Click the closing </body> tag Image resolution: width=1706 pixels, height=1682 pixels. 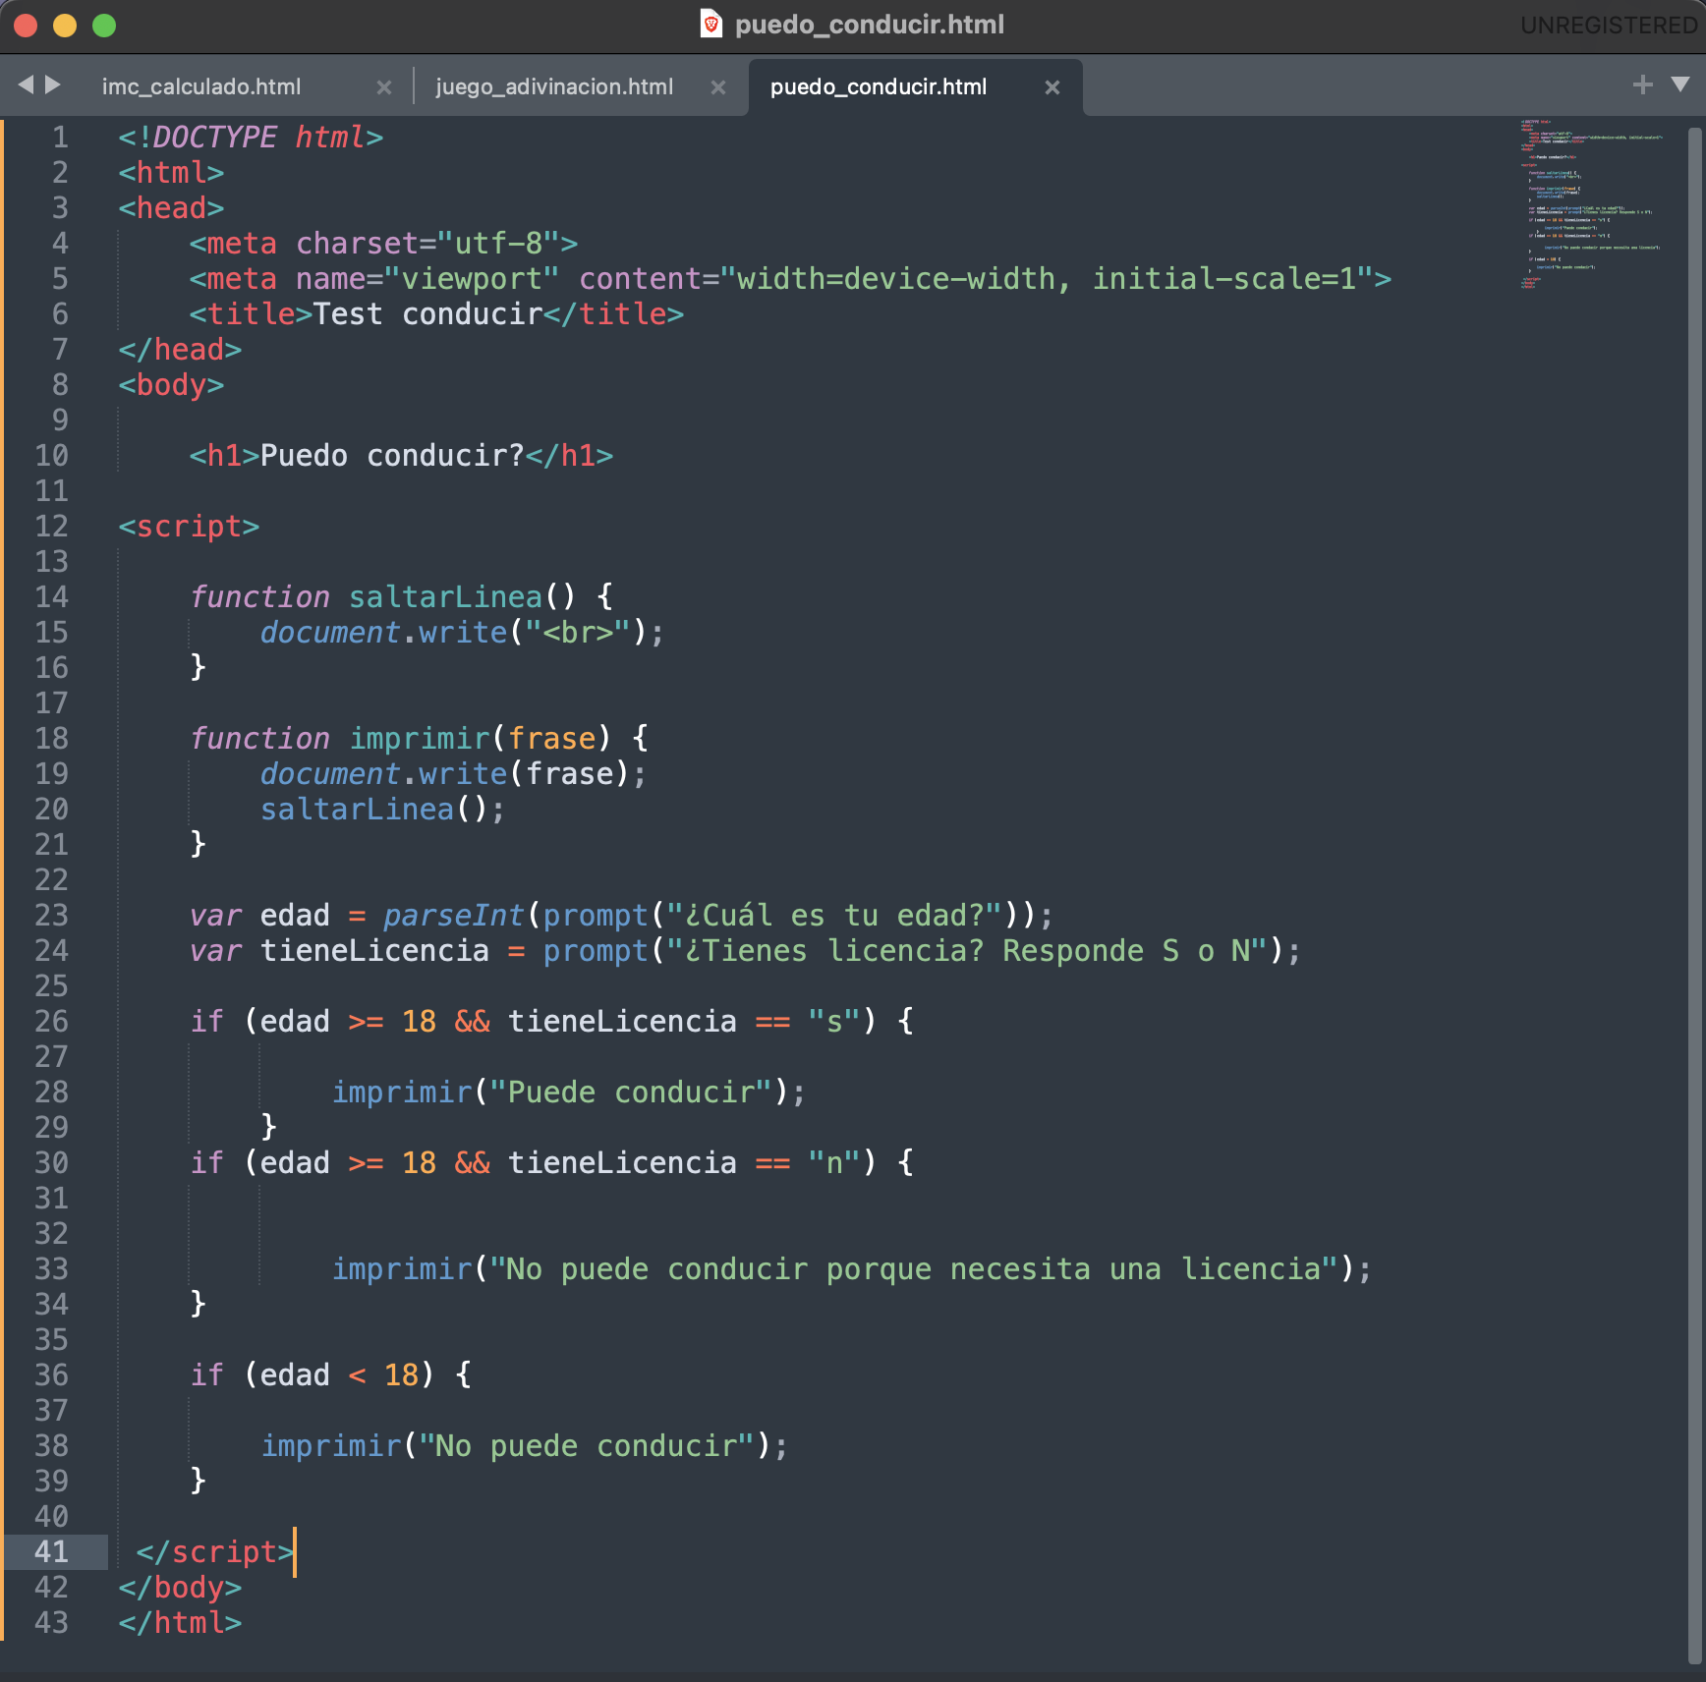pyautogui.click(x=180, y=1588)
